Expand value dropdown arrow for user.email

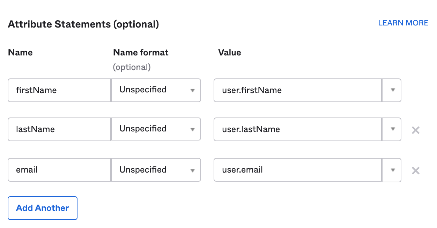click(392, 170)
